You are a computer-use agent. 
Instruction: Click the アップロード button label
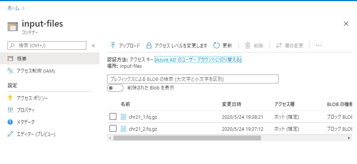pos(129,46)
